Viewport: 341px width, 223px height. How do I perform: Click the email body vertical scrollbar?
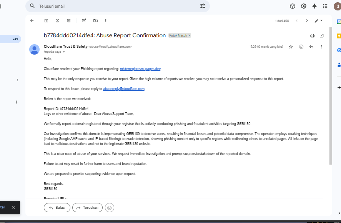pos(331,96)
